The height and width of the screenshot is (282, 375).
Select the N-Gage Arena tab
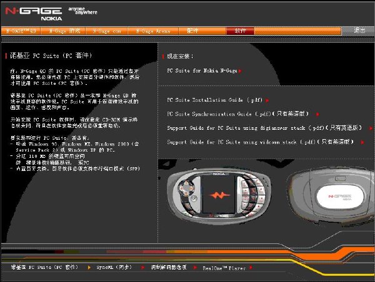click(153, 31)
